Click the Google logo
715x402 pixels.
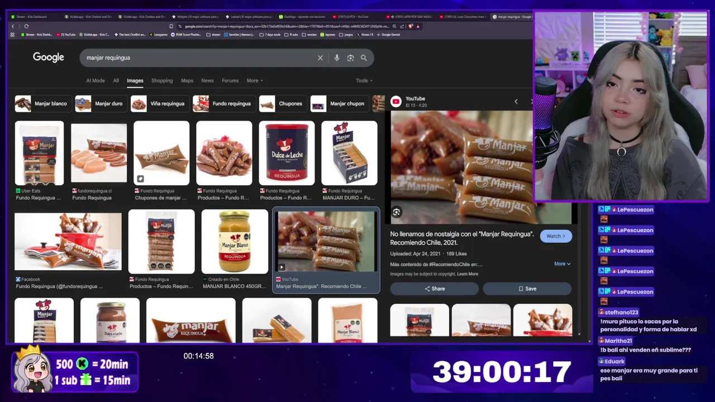point(48,58)
